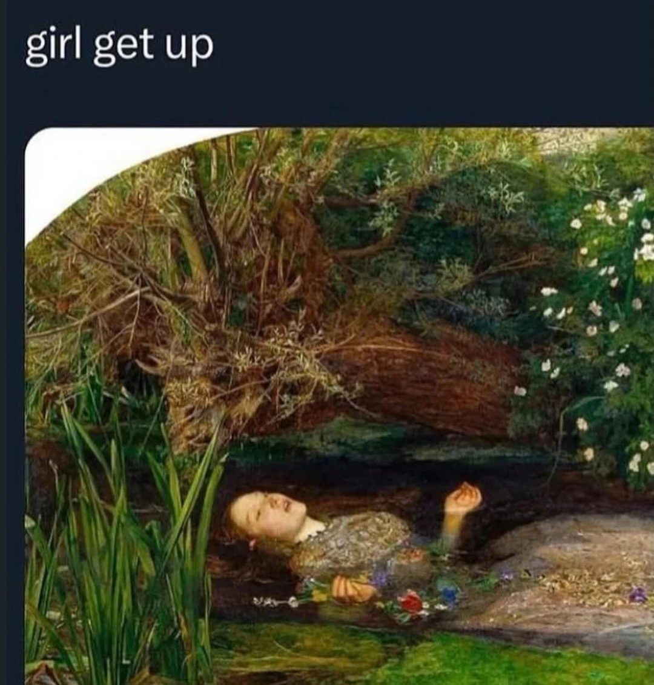Image resolution: width=654 pixels, height=685 pixels.
Task: Click the hand holding the flower bouquet
Action: click(353, 589)
